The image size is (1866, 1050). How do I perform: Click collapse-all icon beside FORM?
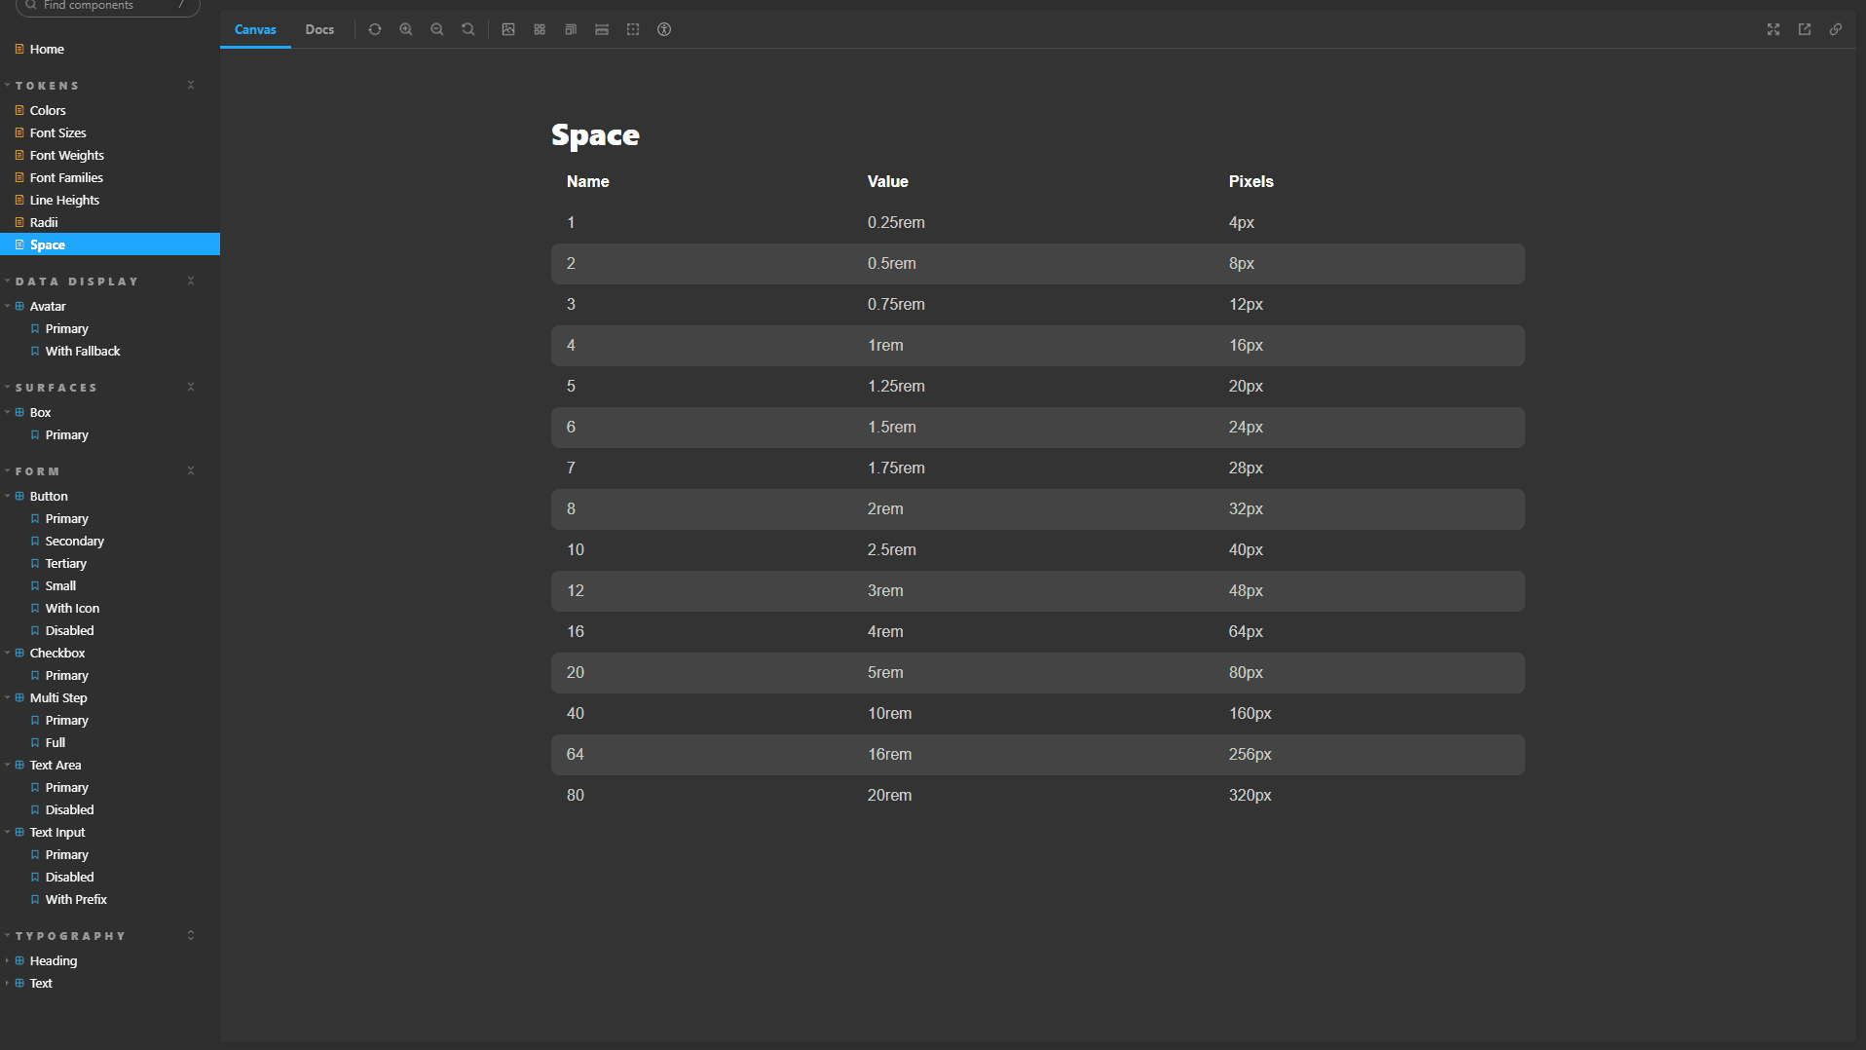click(191, 471)
